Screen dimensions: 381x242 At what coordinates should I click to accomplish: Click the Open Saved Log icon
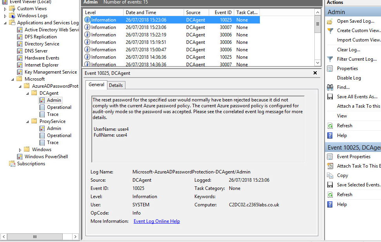pyautogui.click(x=330, y=21)
